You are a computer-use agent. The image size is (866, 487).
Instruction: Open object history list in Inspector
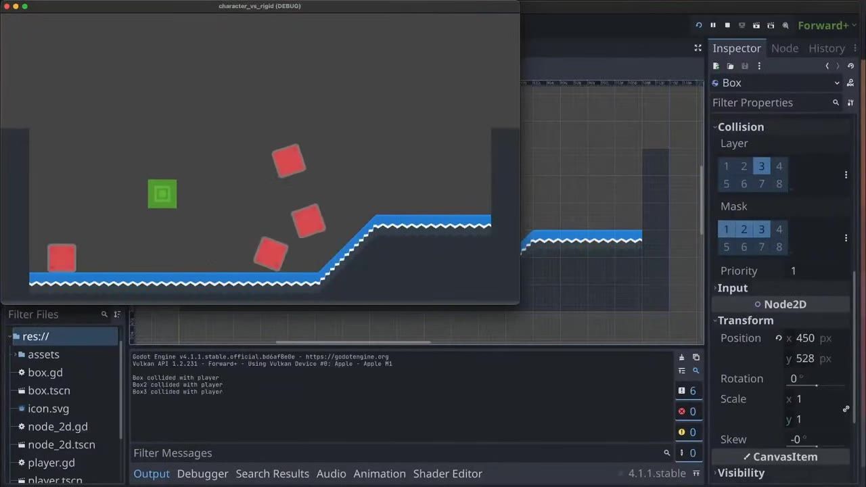[850, 66]
